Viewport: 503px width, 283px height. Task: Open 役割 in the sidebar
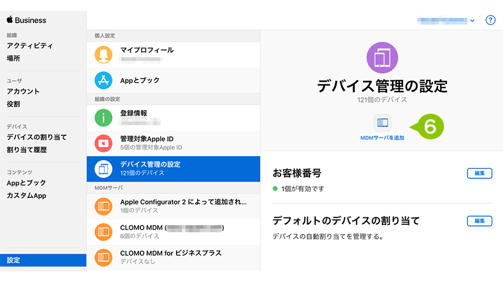[14, 104]
